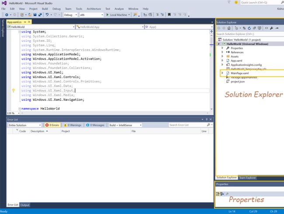Expand the Properties node in Solution Explorer

pos(222,48)
